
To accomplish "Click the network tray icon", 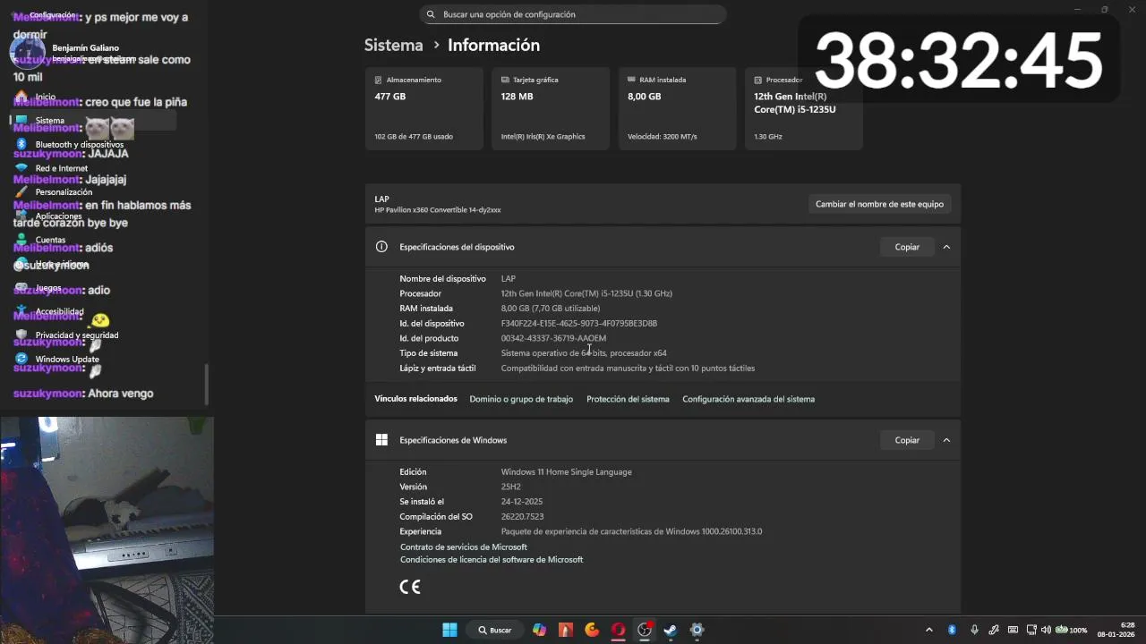I will pyautogui.click(x=1031, y=630).
